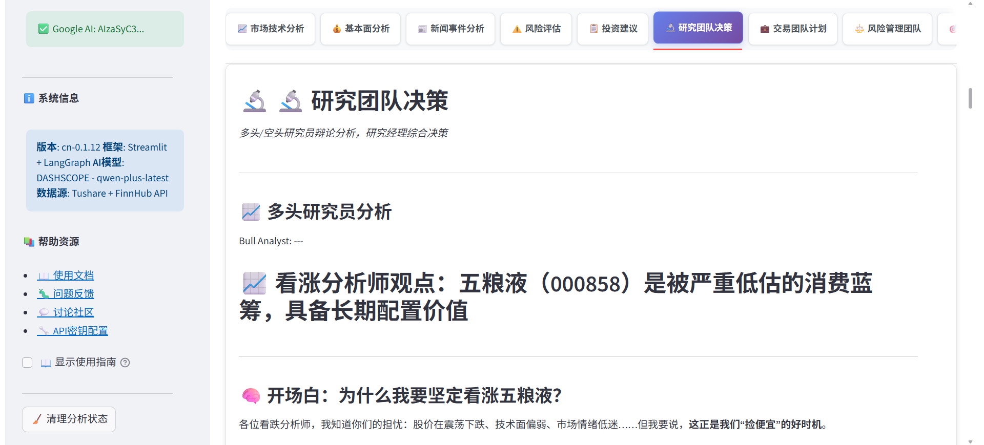Open the 基本面分析 tab
The image size is (984, 445).
(360, 29)
